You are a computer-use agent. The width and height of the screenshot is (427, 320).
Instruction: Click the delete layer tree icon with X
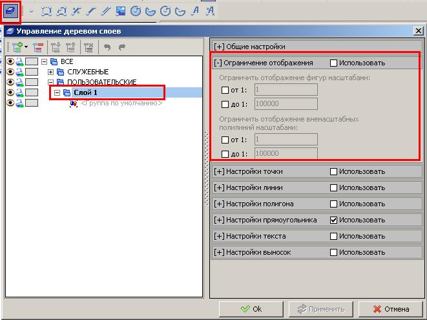coord(89,47)
